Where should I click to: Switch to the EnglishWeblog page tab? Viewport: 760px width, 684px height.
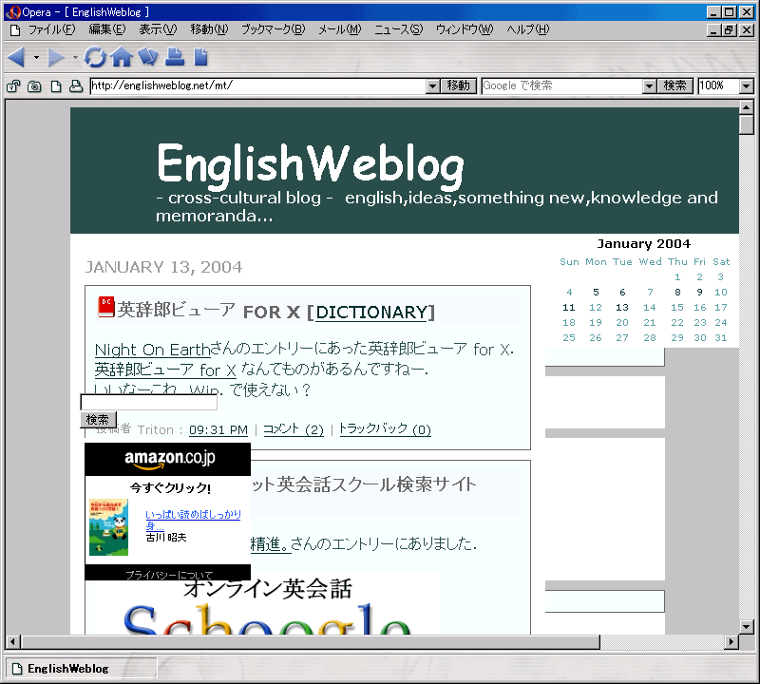(x=81, y=669)
